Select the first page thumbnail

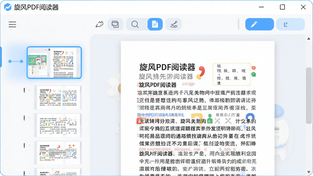54,62
